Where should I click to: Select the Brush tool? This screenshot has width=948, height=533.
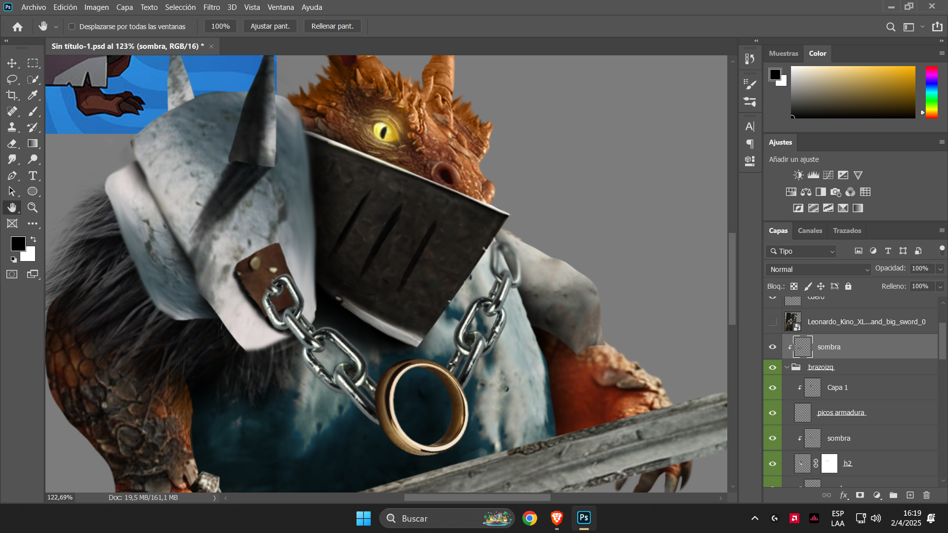tap(33, 112)
